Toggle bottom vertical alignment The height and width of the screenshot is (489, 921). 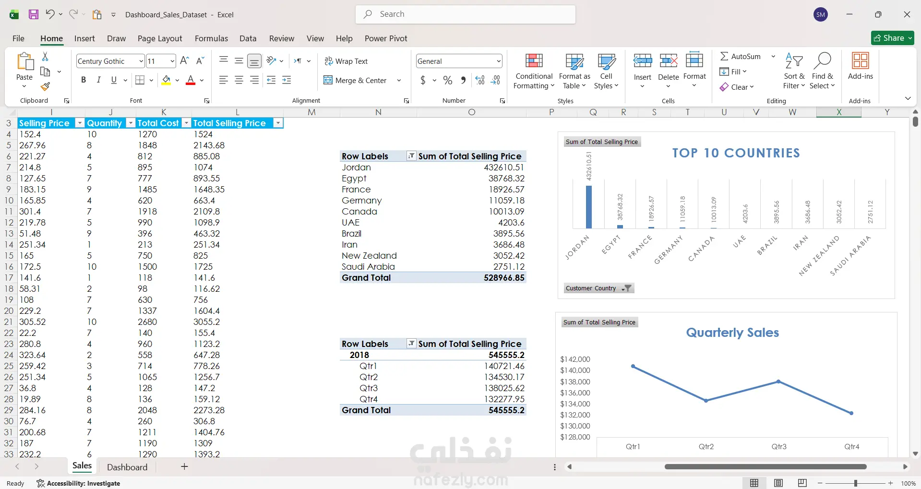pyautogui.click(x=254, y=61)
